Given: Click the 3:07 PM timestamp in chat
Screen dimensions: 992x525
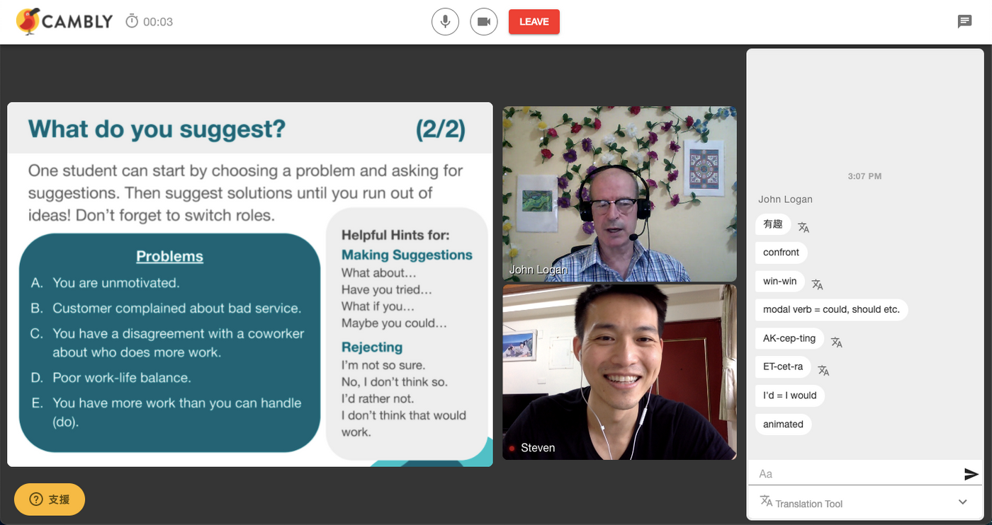Looking at the screenshot, I should (864, 176).
